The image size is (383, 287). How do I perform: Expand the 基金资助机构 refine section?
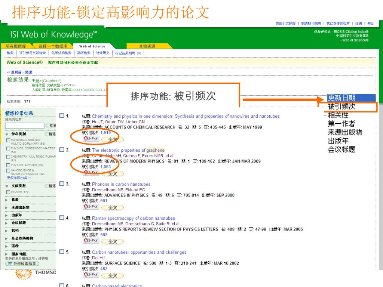point(7,238)
